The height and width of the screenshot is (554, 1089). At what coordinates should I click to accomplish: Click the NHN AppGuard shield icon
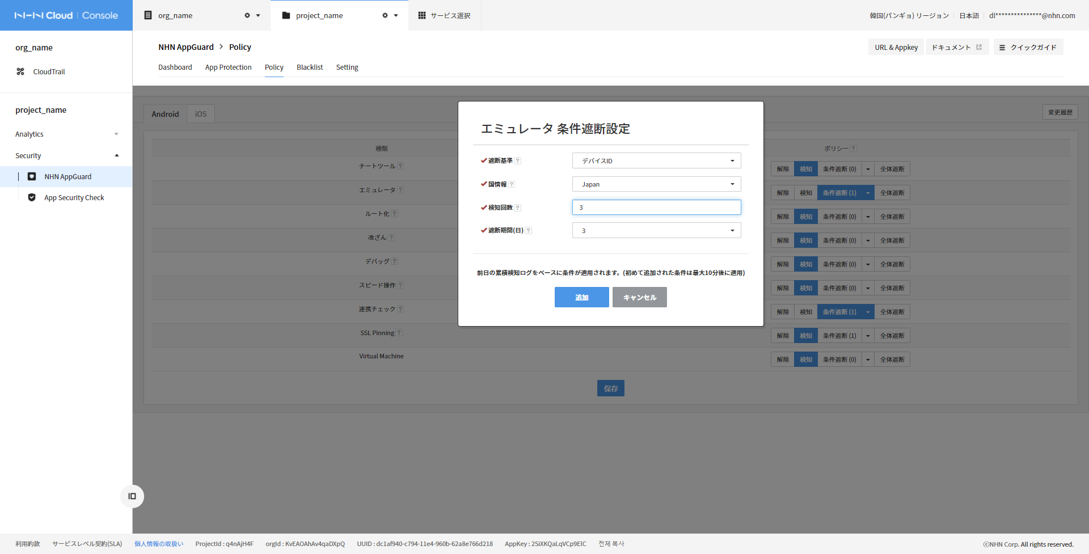[32, 176]
